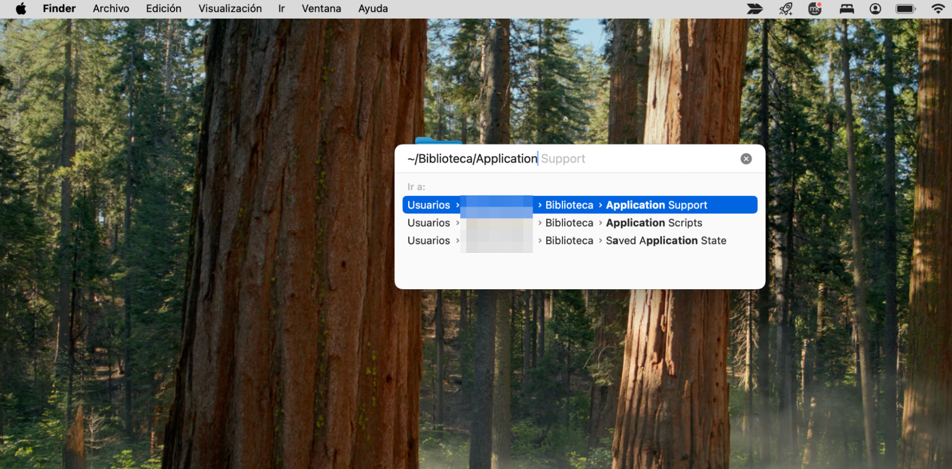The image size is (952, 469).
Task: Clear the path using the x button
Action: coord(746,159)
